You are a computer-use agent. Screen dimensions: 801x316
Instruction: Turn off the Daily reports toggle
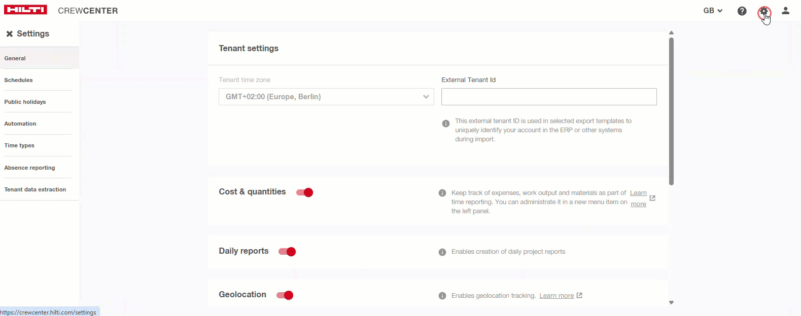(287, 252)
